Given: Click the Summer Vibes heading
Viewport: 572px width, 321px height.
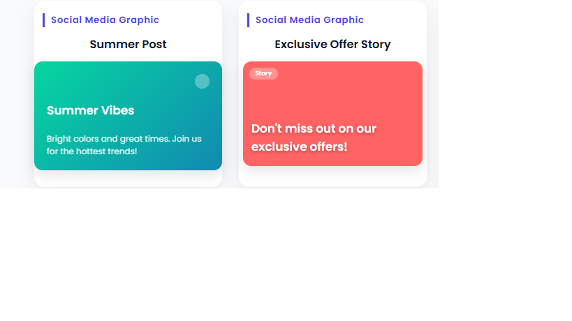Looking at the screenshot, I should pyautogui.click(x=90, y=110).
